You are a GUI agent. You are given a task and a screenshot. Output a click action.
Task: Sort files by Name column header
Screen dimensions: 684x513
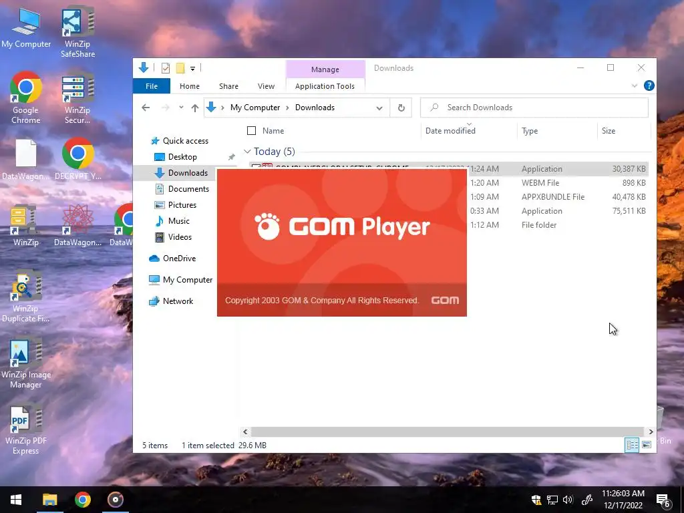(273, 130)
